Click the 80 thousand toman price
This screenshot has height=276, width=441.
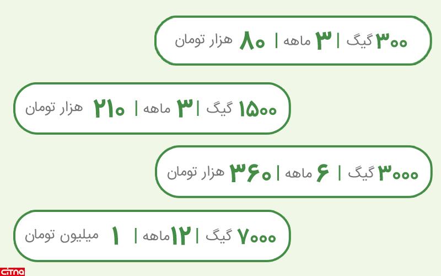pyautogui.click(x=253, y=42)
